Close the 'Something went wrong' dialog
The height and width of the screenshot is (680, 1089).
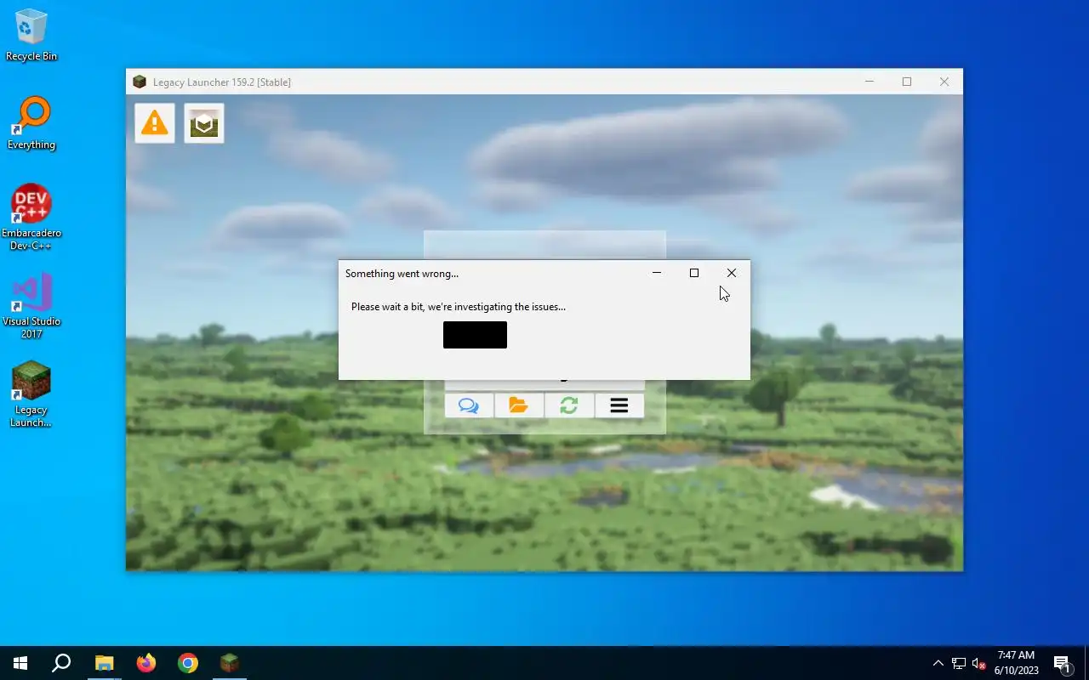pos(732,273)
